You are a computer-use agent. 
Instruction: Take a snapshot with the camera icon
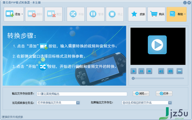[x=170, y=71]
